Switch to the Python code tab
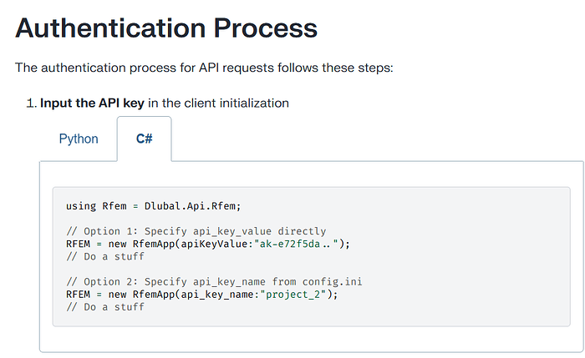The image size is (585, 358). pos(79,139)
